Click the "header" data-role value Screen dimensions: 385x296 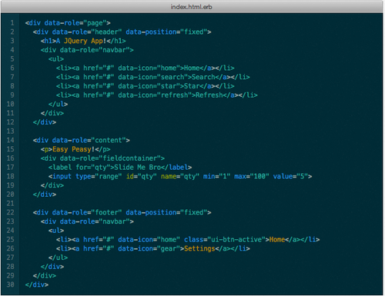[x=106, y=32]
